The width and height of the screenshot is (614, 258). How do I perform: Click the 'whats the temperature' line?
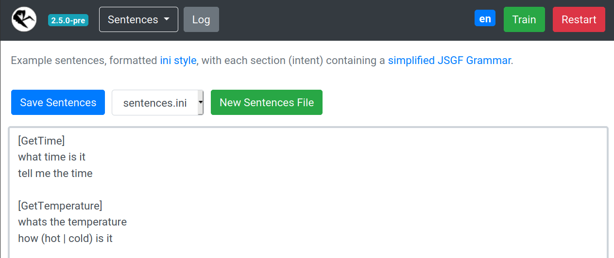pyautogui.click(x=72, y=222)
